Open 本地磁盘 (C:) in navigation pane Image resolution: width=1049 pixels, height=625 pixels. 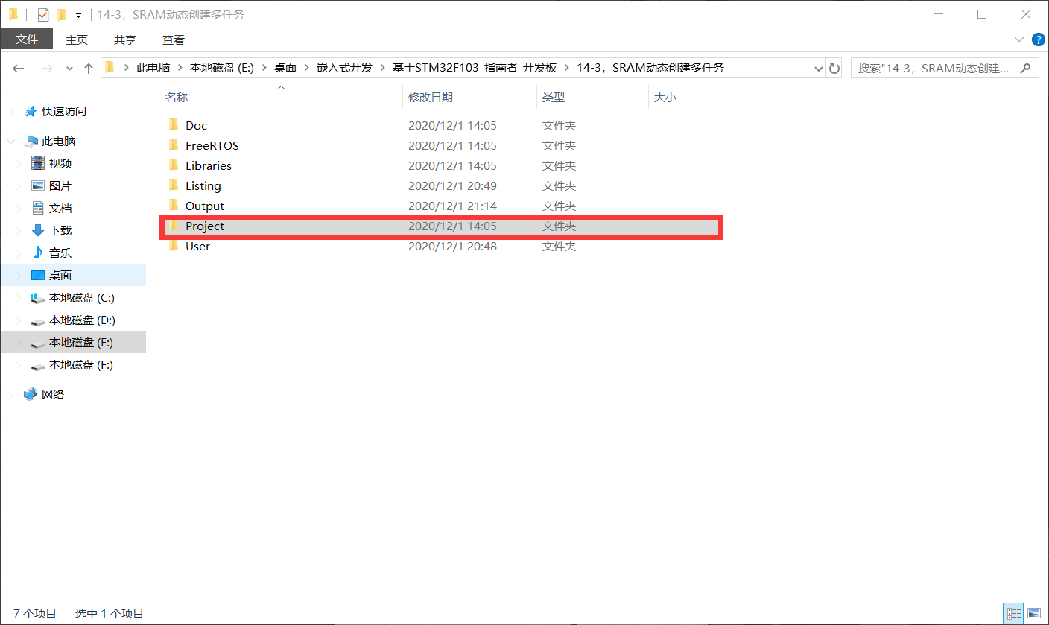pyautogui.click(x=82, y=297)
